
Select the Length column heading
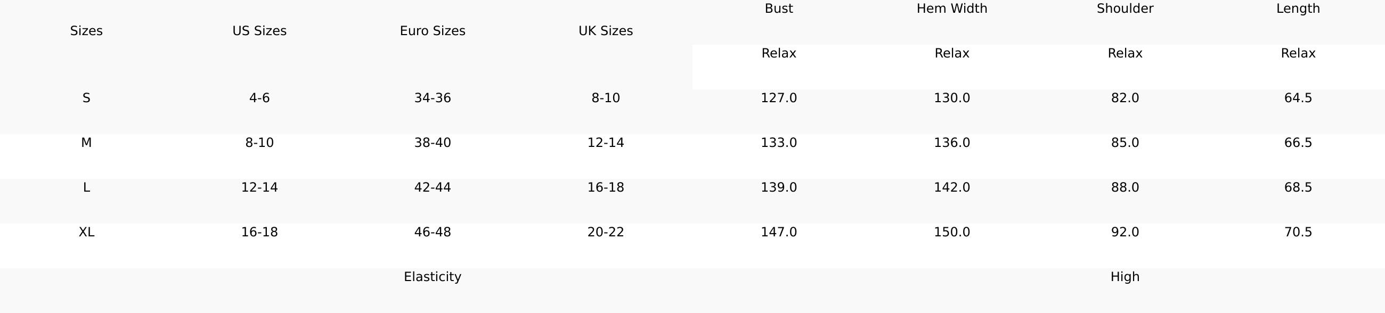tap(1298, 9)
